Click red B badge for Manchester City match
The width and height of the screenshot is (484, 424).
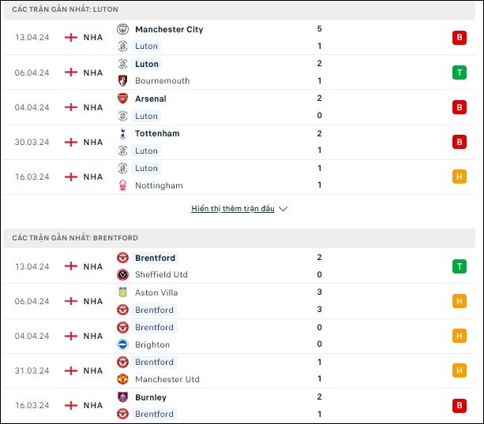460,38
